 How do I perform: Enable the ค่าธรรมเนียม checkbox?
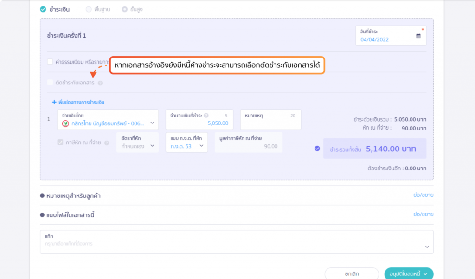pyautogui.click(x=50, y=62)
